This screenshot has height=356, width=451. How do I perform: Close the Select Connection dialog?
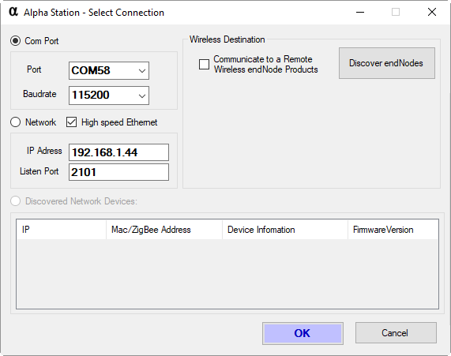(x=432, y=12)
